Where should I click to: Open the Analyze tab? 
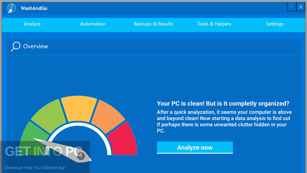point(32,24)
